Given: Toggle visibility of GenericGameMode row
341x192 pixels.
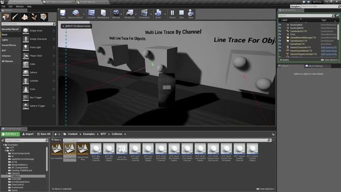Looking at the screenshot, I should click(x=280, y=51).
